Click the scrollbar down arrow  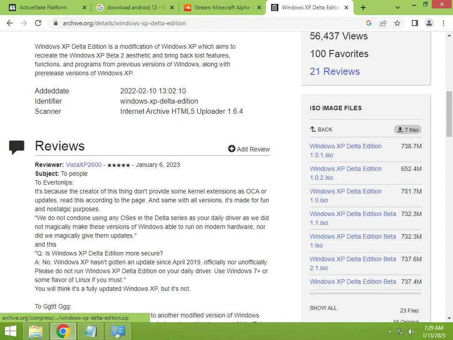point(449,318)
